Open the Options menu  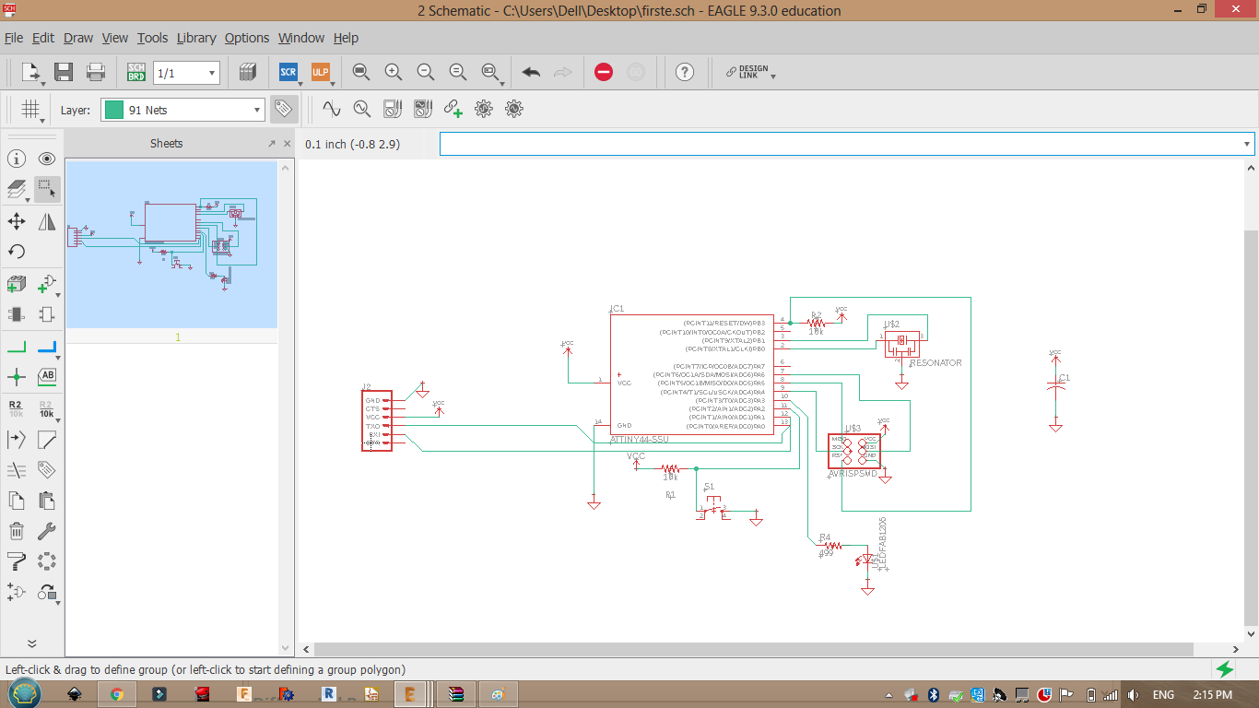tap(247, 38)
